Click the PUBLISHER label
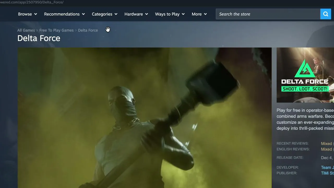Image resolution: width=334 pixels, height=188 pixels. (287, 173)
